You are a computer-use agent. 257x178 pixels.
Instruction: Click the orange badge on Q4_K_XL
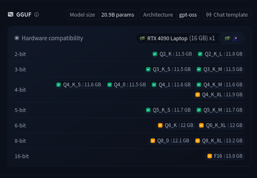tap(198, 95)
